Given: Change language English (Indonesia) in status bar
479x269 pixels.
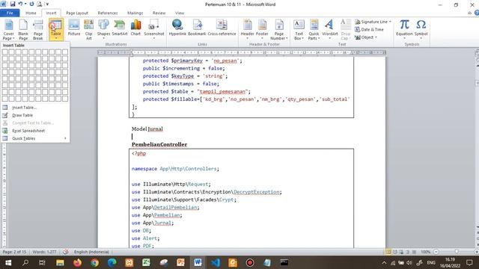Looking at the screenshot, I should point(91,252).
